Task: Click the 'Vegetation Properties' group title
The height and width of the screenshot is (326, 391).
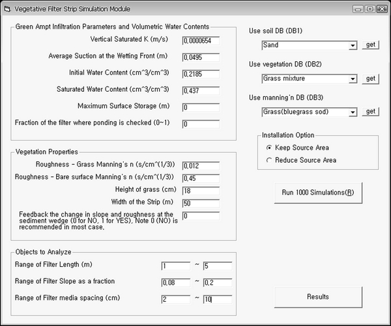Action: pyautogui.click(x=47, y=152)
